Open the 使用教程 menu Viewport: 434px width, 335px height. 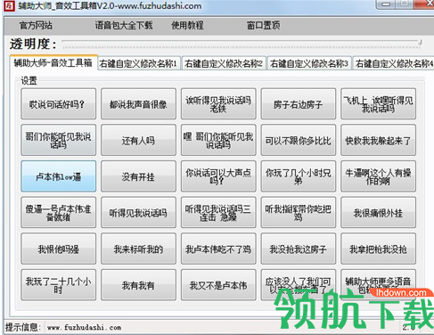point(187,26)
